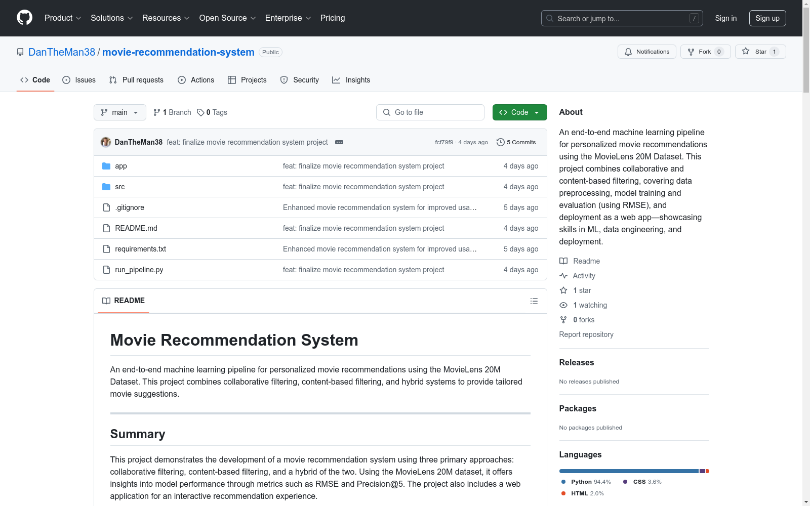
Task: Click the fork icon beside 0 forks
Action: pyautogui.click(x=563, y=320)
